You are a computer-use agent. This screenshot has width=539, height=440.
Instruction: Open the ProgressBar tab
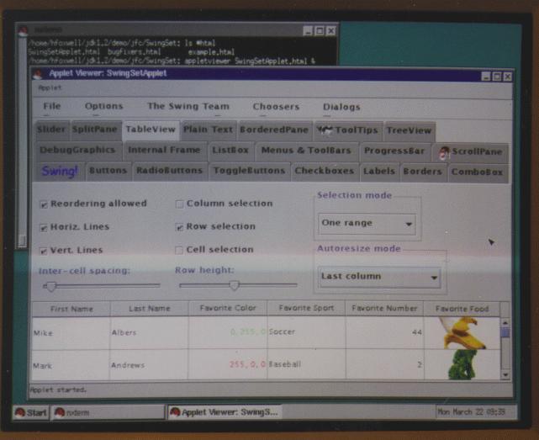click(x=394, y=151)
